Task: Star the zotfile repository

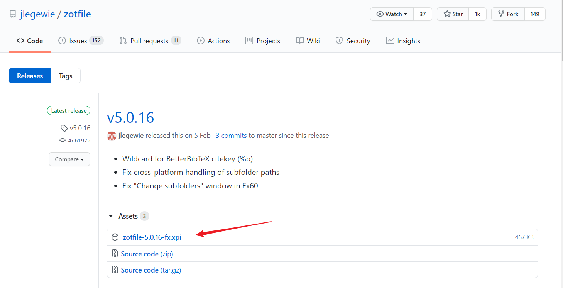Action: (x=453, y=14)
